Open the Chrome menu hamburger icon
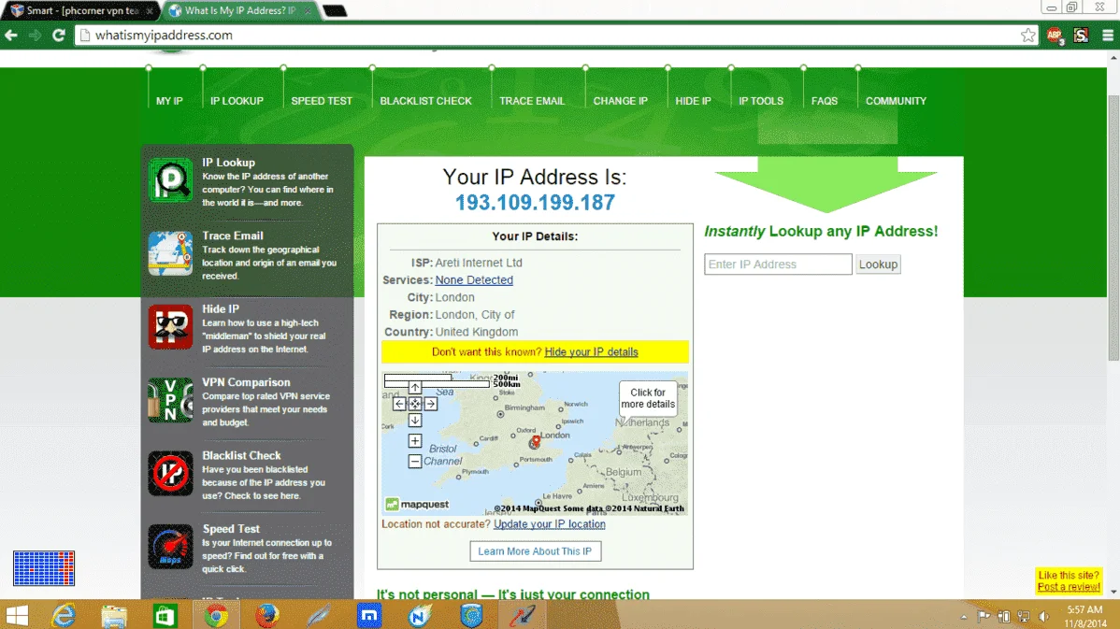 click(1108, 35)
